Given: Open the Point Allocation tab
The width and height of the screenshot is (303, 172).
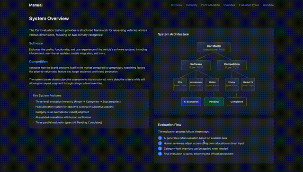Looking at the screenshot, I should coord(210,5).
